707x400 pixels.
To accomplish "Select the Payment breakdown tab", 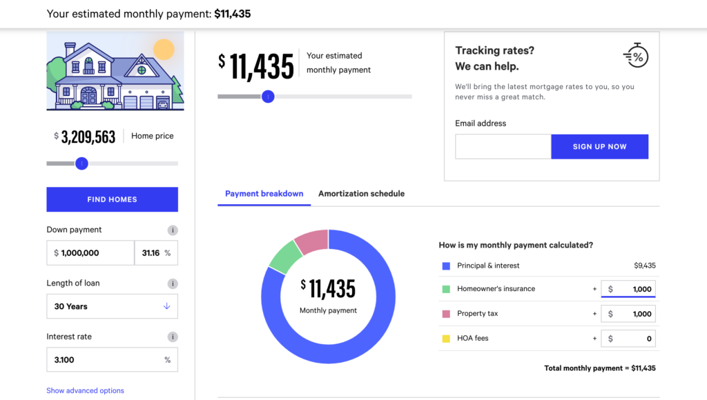I will [264, 194].
